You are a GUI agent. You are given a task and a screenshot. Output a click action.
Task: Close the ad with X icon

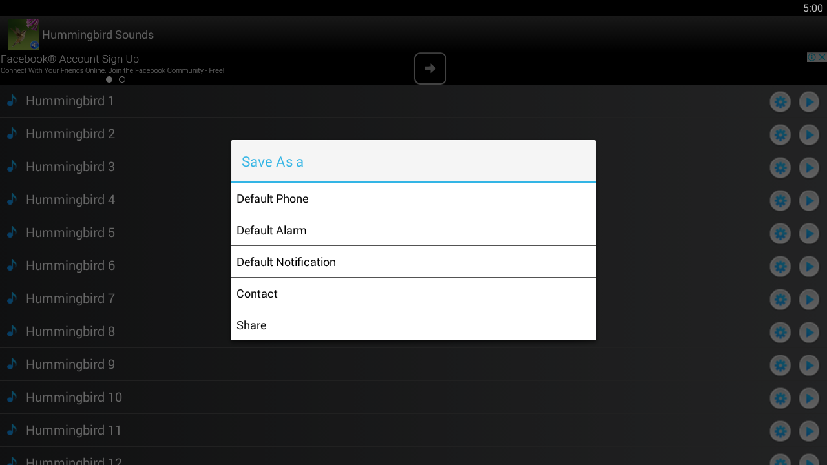point(822,57)
